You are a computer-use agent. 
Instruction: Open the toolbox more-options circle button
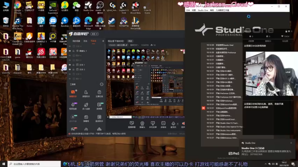click(101, 84)
